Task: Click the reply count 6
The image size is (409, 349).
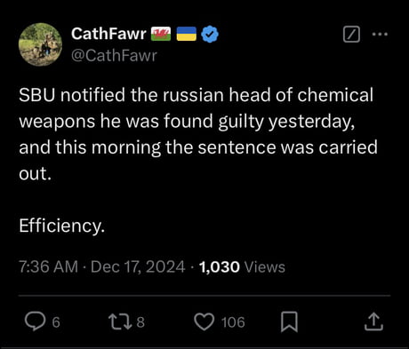Action: point(56,322)
